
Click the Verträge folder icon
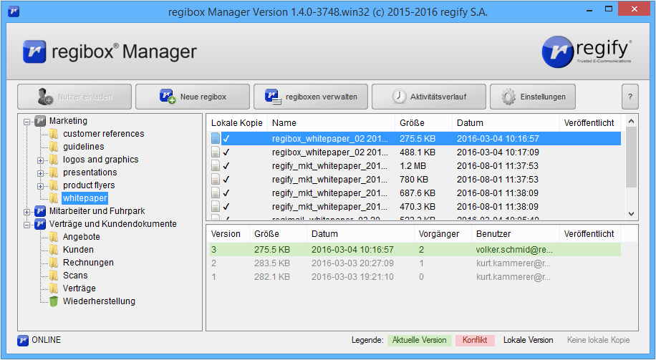point(54,288)
